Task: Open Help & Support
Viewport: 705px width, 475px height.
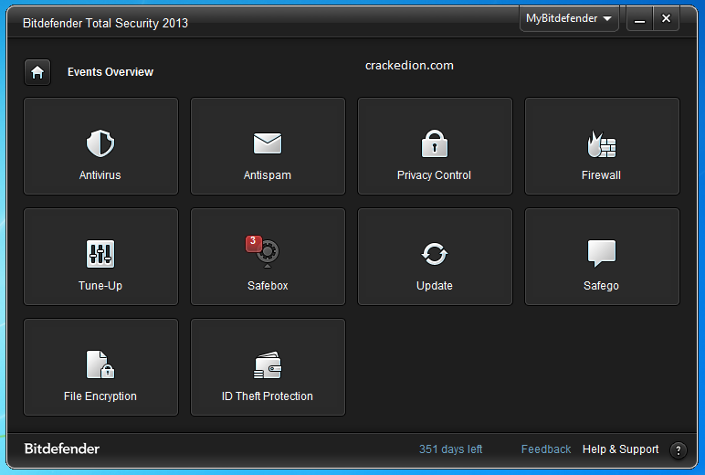Action: 620,449
